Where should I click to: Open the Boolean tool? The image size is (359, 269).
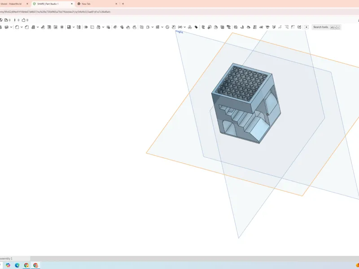point(86,27)
